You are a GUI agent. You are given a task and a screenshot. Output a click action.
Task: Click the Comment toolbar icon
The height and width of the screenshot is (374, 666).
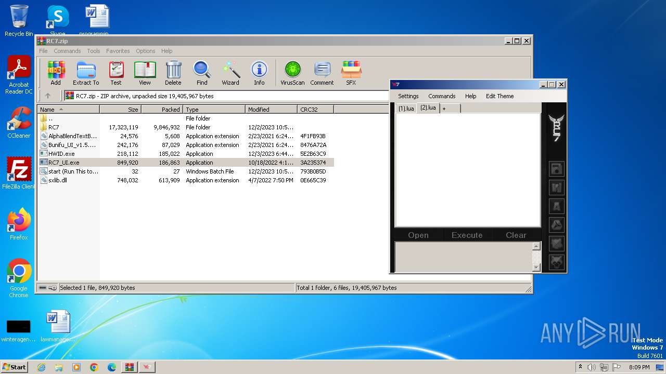click(322, 73)
